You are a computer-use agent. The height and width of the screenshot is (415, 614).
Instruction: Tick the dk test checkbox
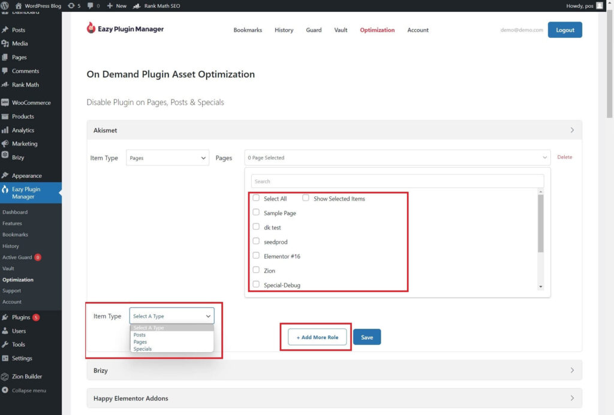(256, 226)
